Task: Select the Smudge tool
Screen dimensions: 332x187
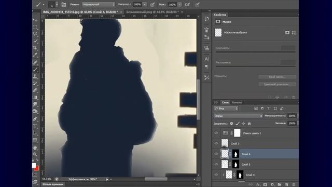Action: 35,104
